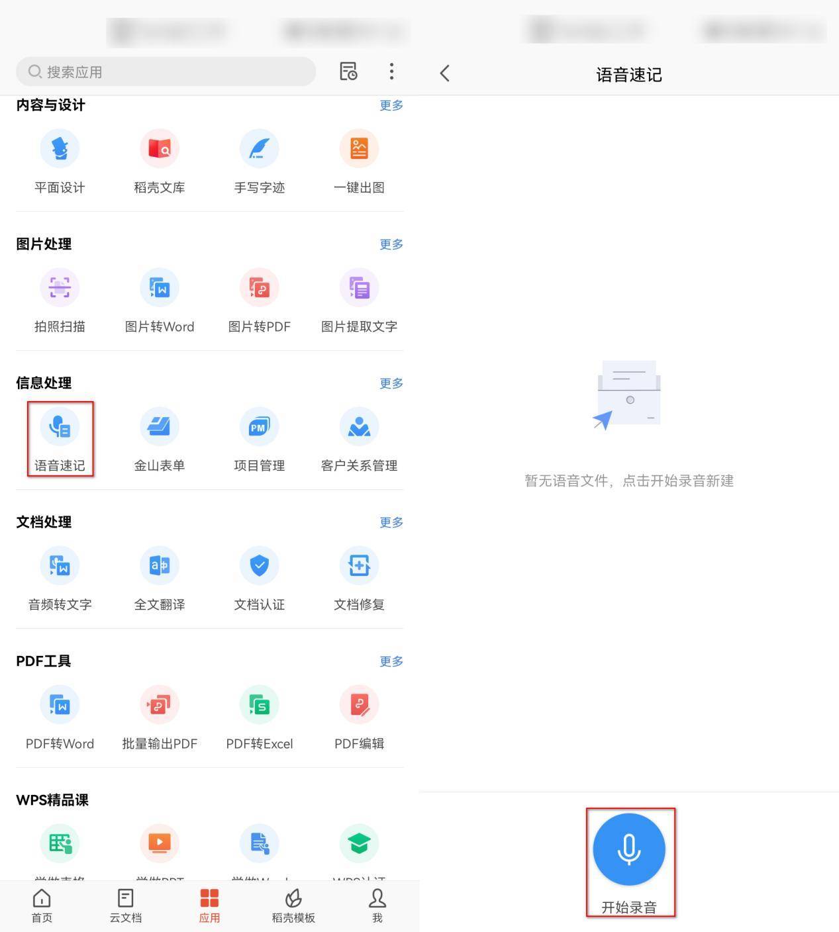Open the three-dot more options menu
The image size is (839, 932).
pyautogui.click(x=391, y=71)
